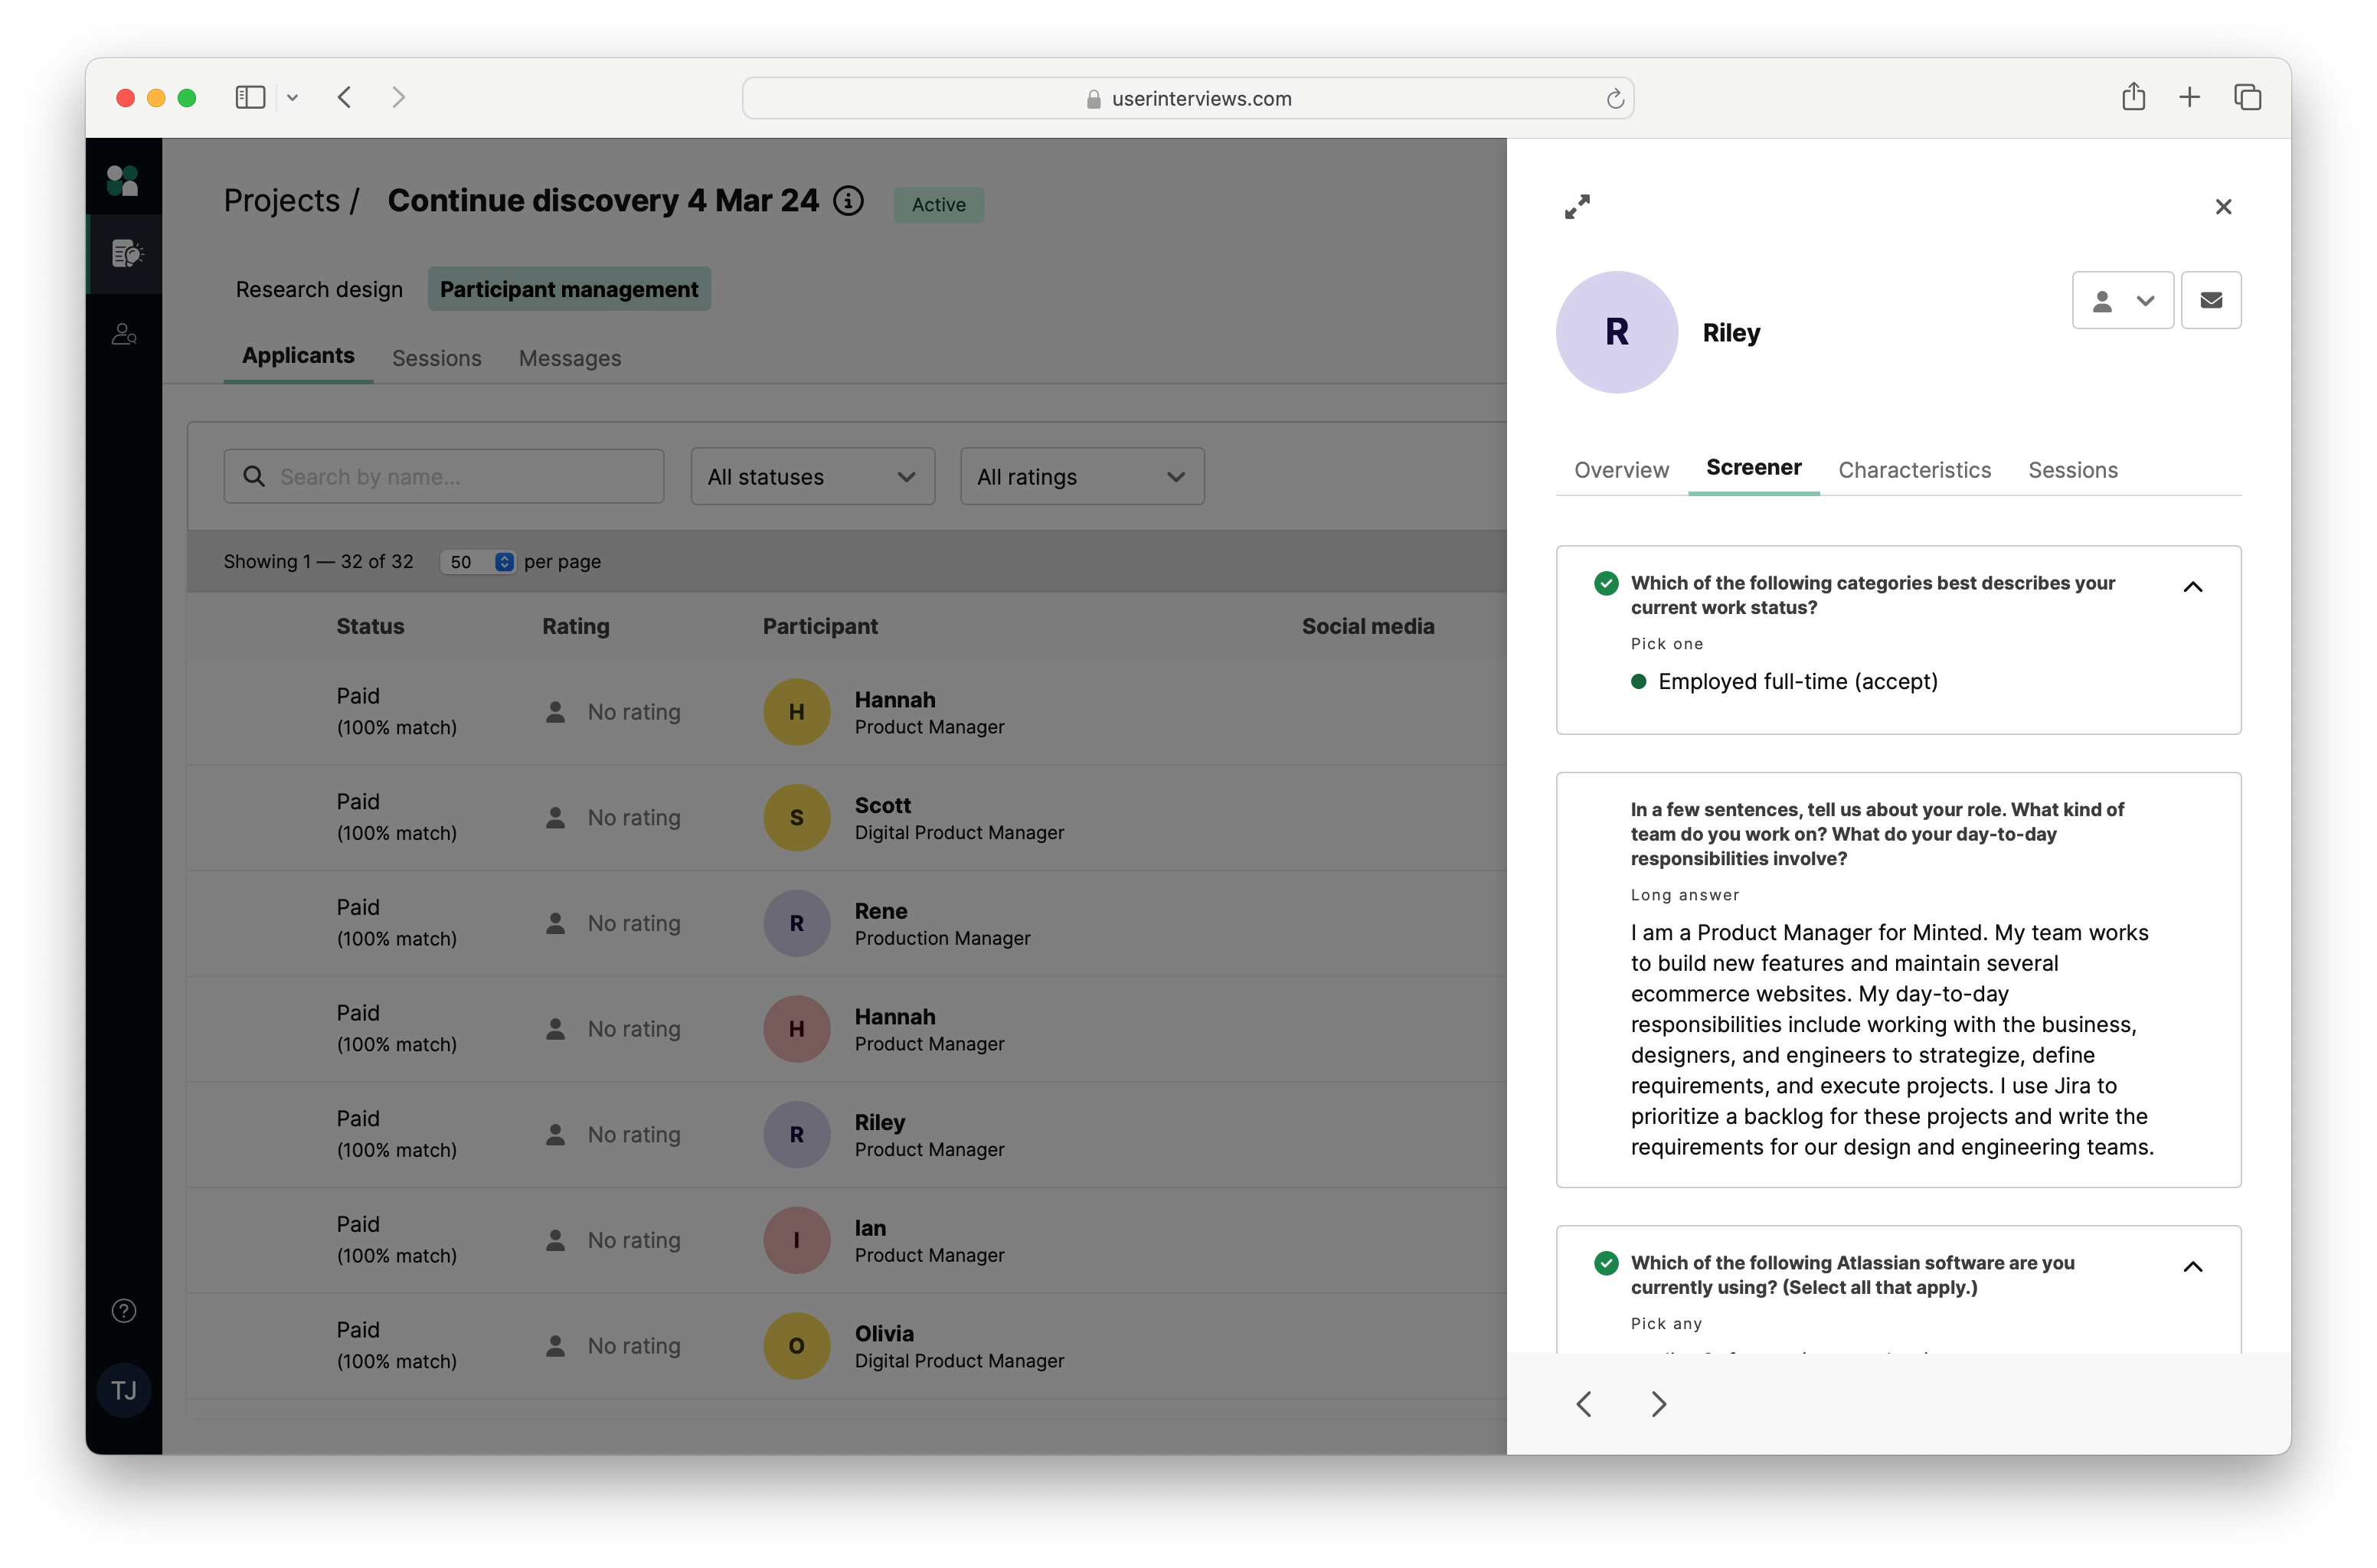This screenshot has height=1568, width=2377.
Task: Open the All ratings filter dropdown
Action: coord(1081,476)
